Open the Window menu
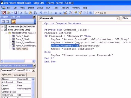Image resolution: width=131 pixels, height=98 pixels. click(76, 8)
